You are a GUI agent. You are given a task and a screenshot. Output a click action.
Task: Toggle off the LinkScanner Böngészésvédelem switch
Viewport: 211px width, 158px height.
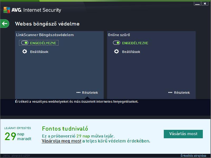pos(25,43)
